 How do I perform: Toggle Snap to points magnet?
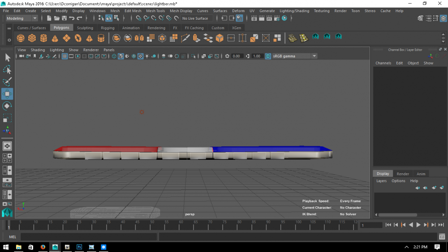154,18
